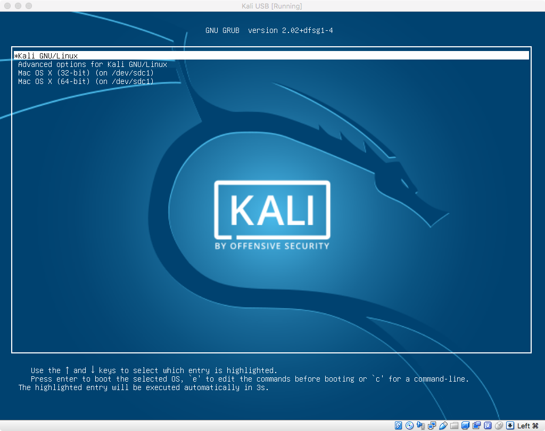This screenshot has width=545, height=431.
Task: Click the 'Kali USB [Running]' window title
Action: point(272,6)
